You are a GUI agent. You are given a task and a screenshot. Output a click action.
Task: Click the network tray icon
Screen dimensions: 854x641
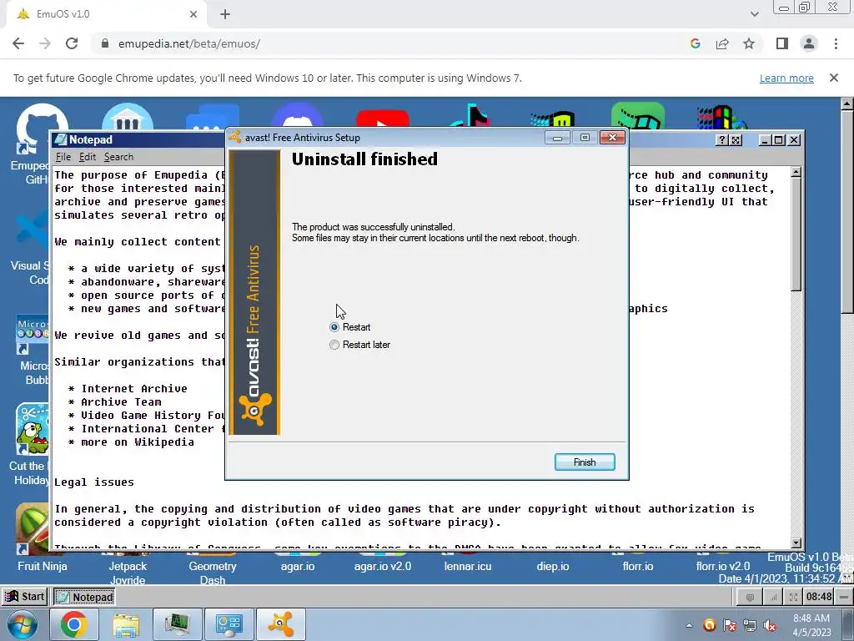pyautogui.click(x=750, y=625)
